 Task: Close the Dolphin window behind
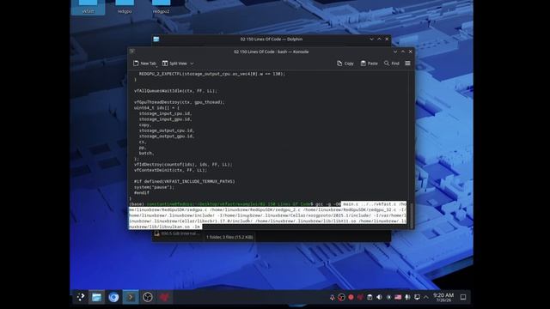(x=387, y=39)
